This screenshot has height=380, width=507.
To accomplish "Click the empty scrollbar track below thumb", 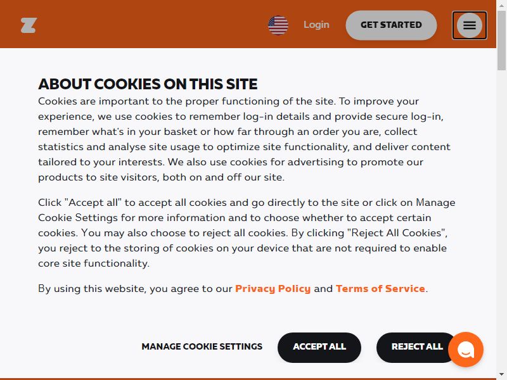I will click(501, 220).
